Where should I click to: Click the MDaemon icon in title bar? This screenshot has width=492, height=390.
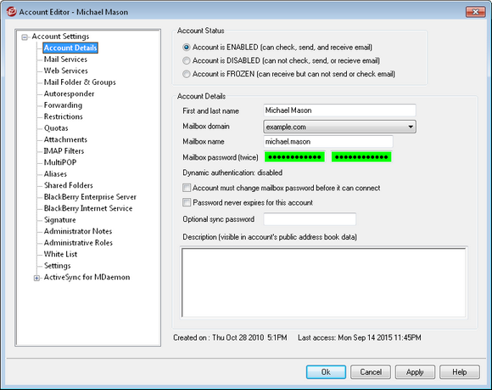click(11, 12)
